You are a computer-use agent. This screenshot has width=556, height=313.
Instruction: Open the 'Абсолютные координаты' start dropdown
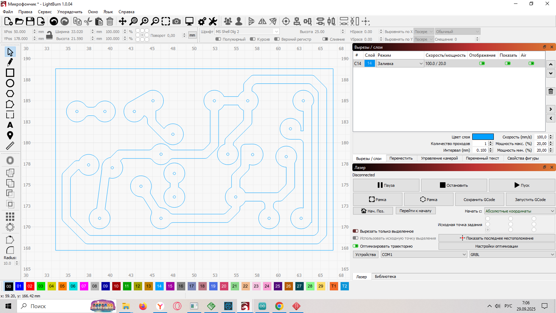pyautogui.click(x=520, y=211)
